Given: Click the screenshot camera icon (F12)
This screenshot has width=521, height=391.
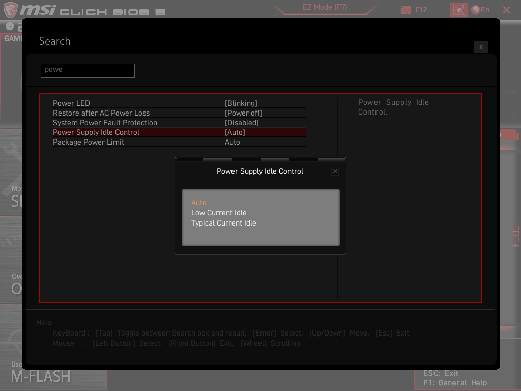Looking at the screenshot, I should [406, 9].
